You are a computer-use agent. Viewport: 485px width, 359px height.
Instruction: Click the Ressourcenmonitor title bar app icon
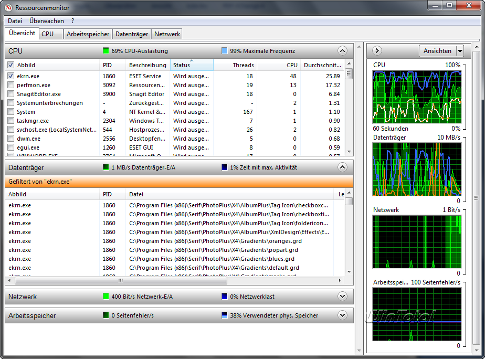pos(9,7)
